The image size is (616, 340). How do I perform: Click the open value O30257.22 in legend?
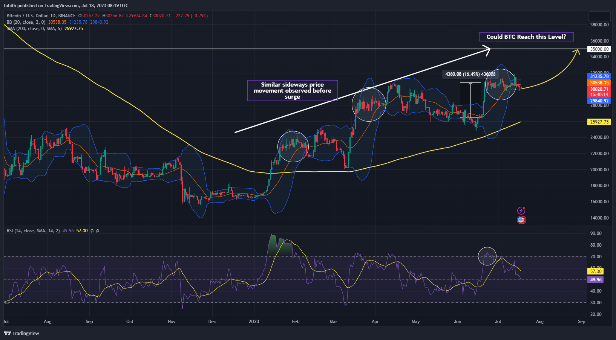[x=89, y=16]
